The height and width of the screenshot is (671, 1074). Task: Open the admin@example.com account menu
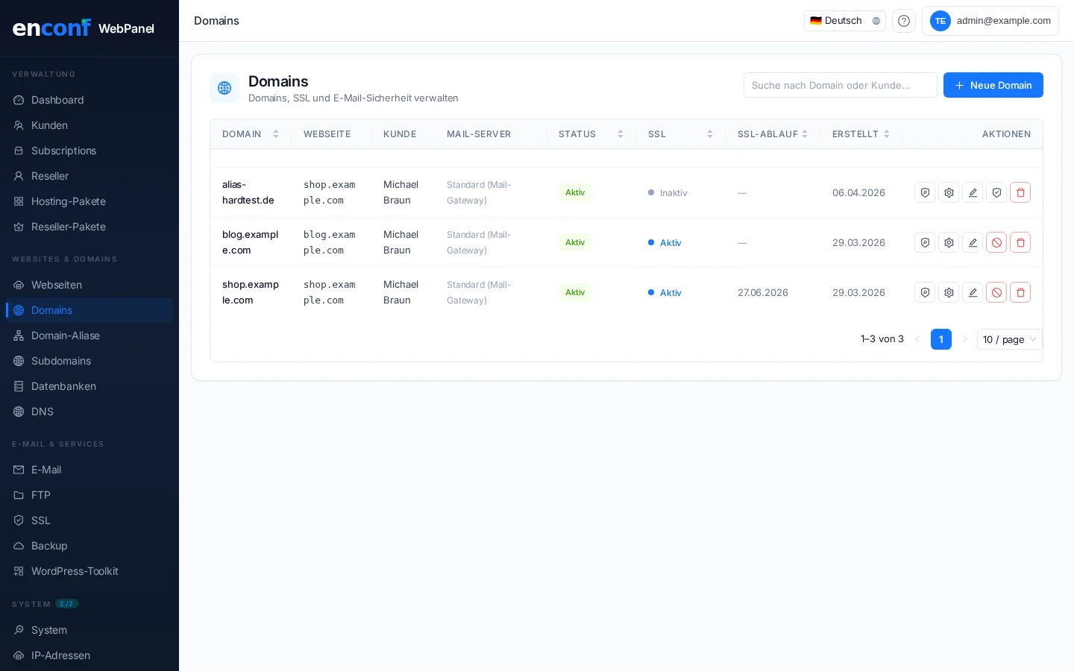990,21
